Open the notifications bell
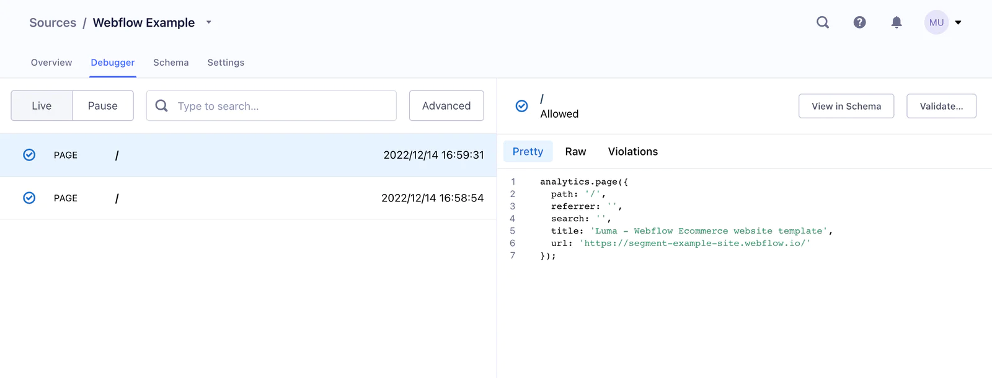 point(897,22)
